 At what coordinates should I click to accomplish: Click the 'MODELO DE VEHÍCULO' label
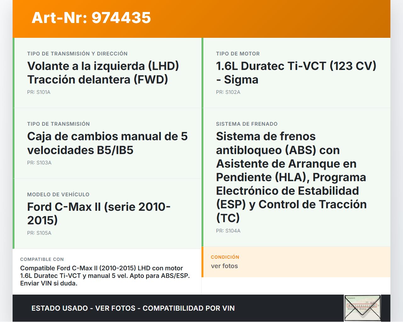click(x=58, y=195)
